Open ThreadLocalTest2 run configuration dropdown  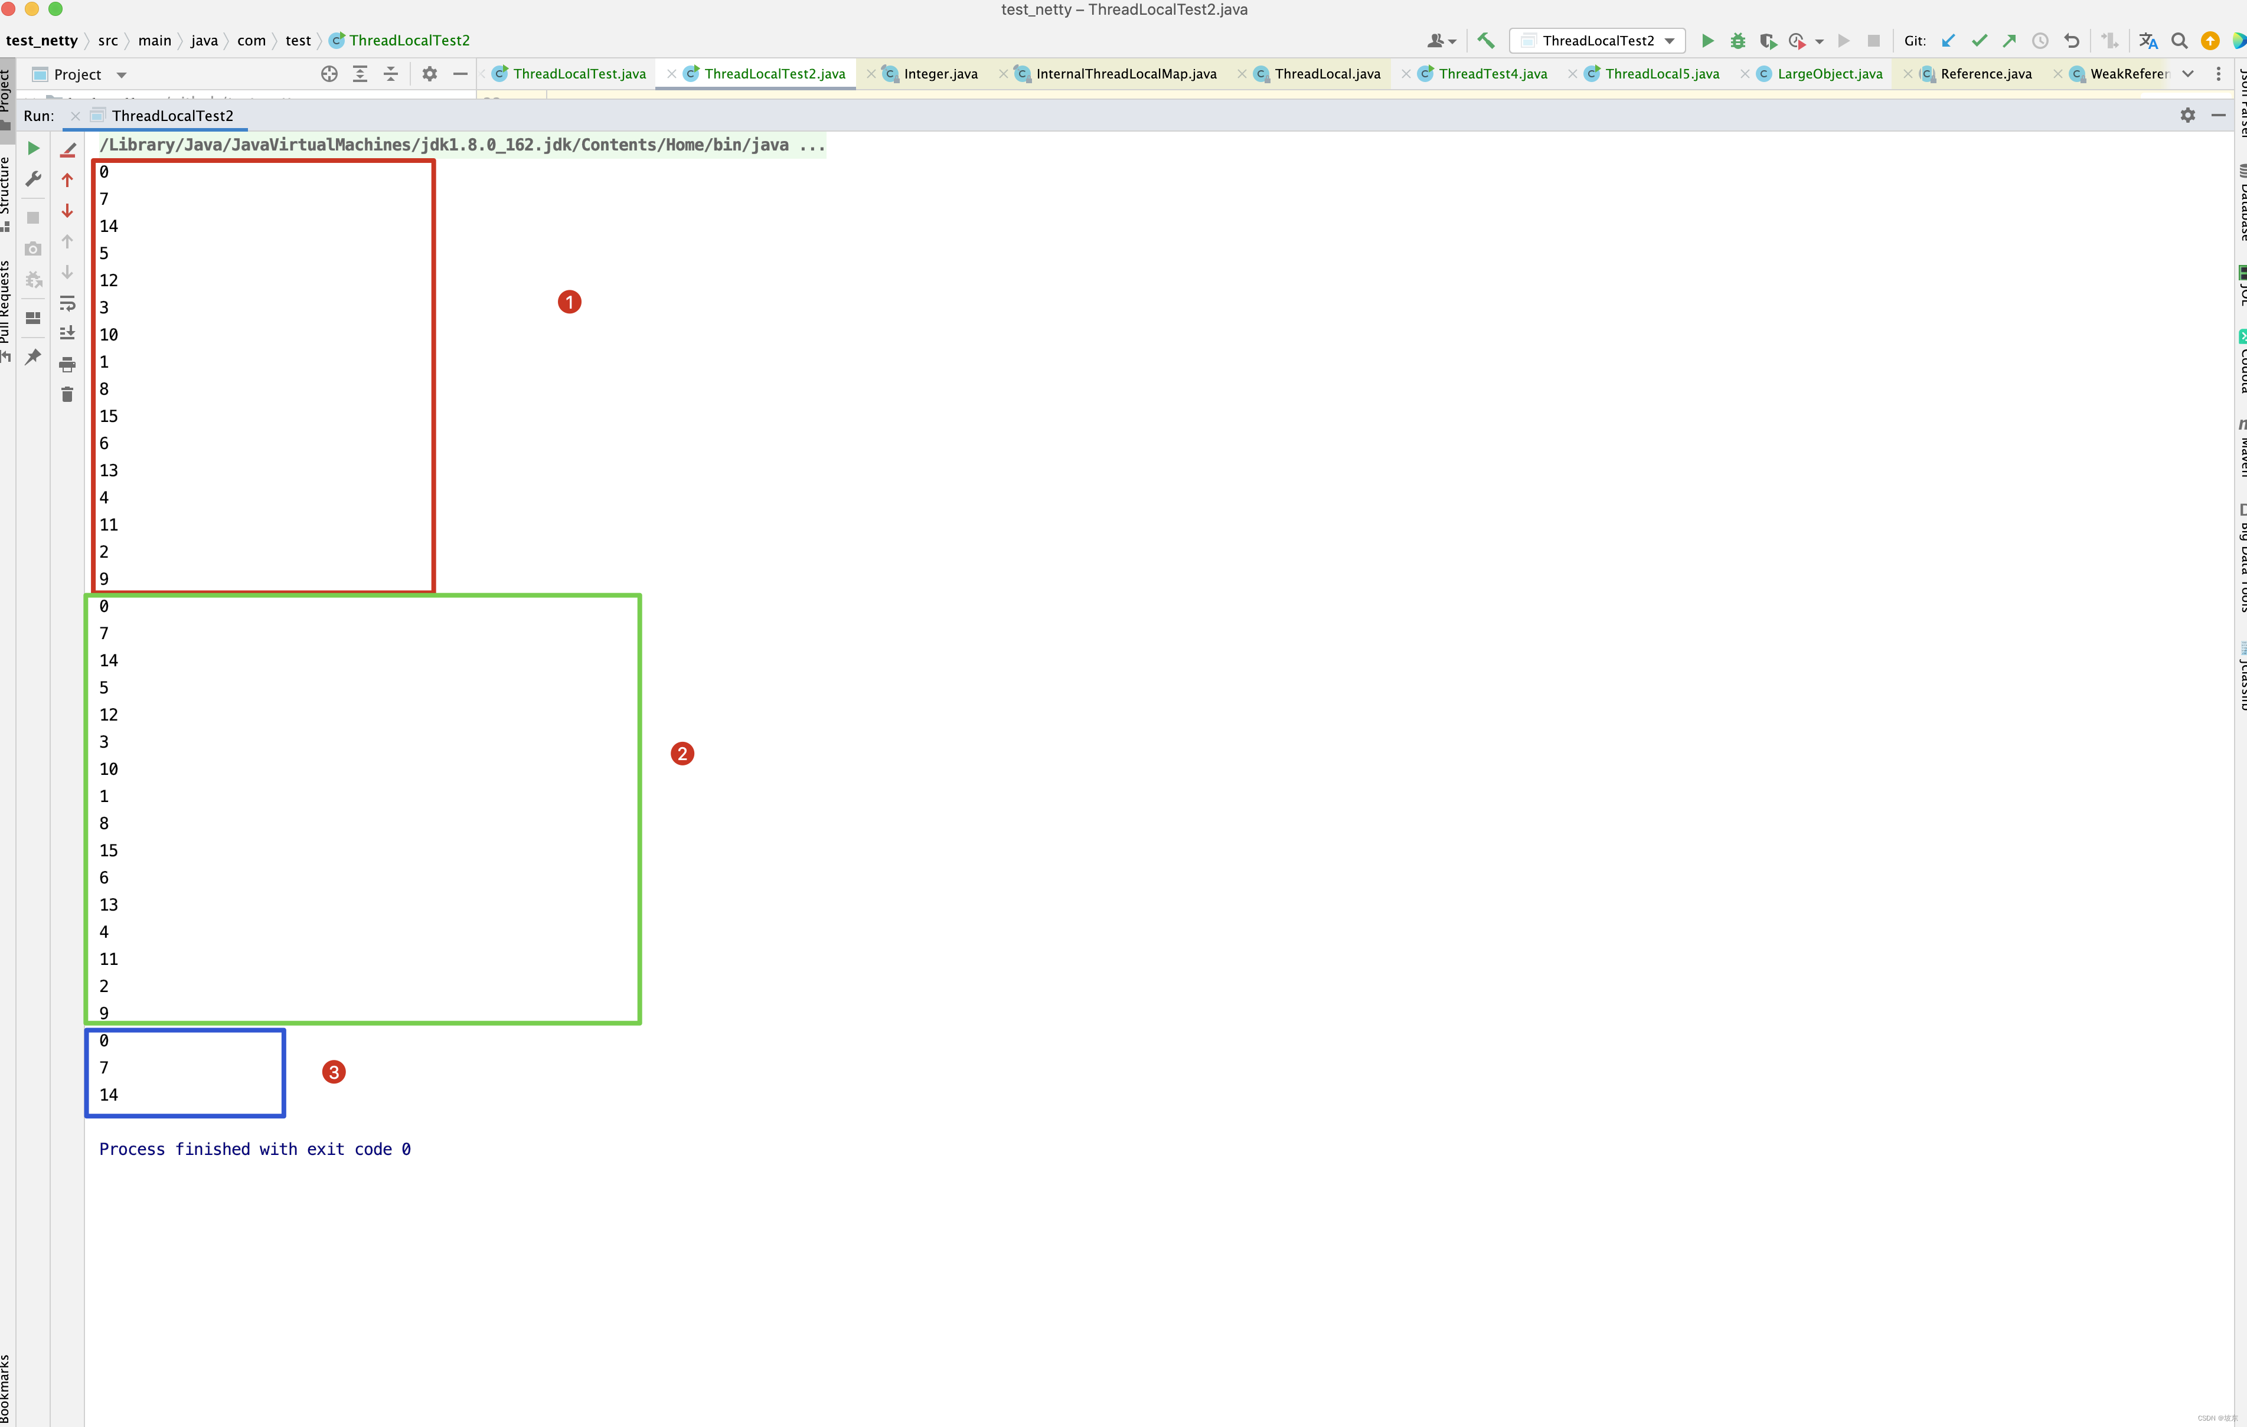coord(1598,40)
